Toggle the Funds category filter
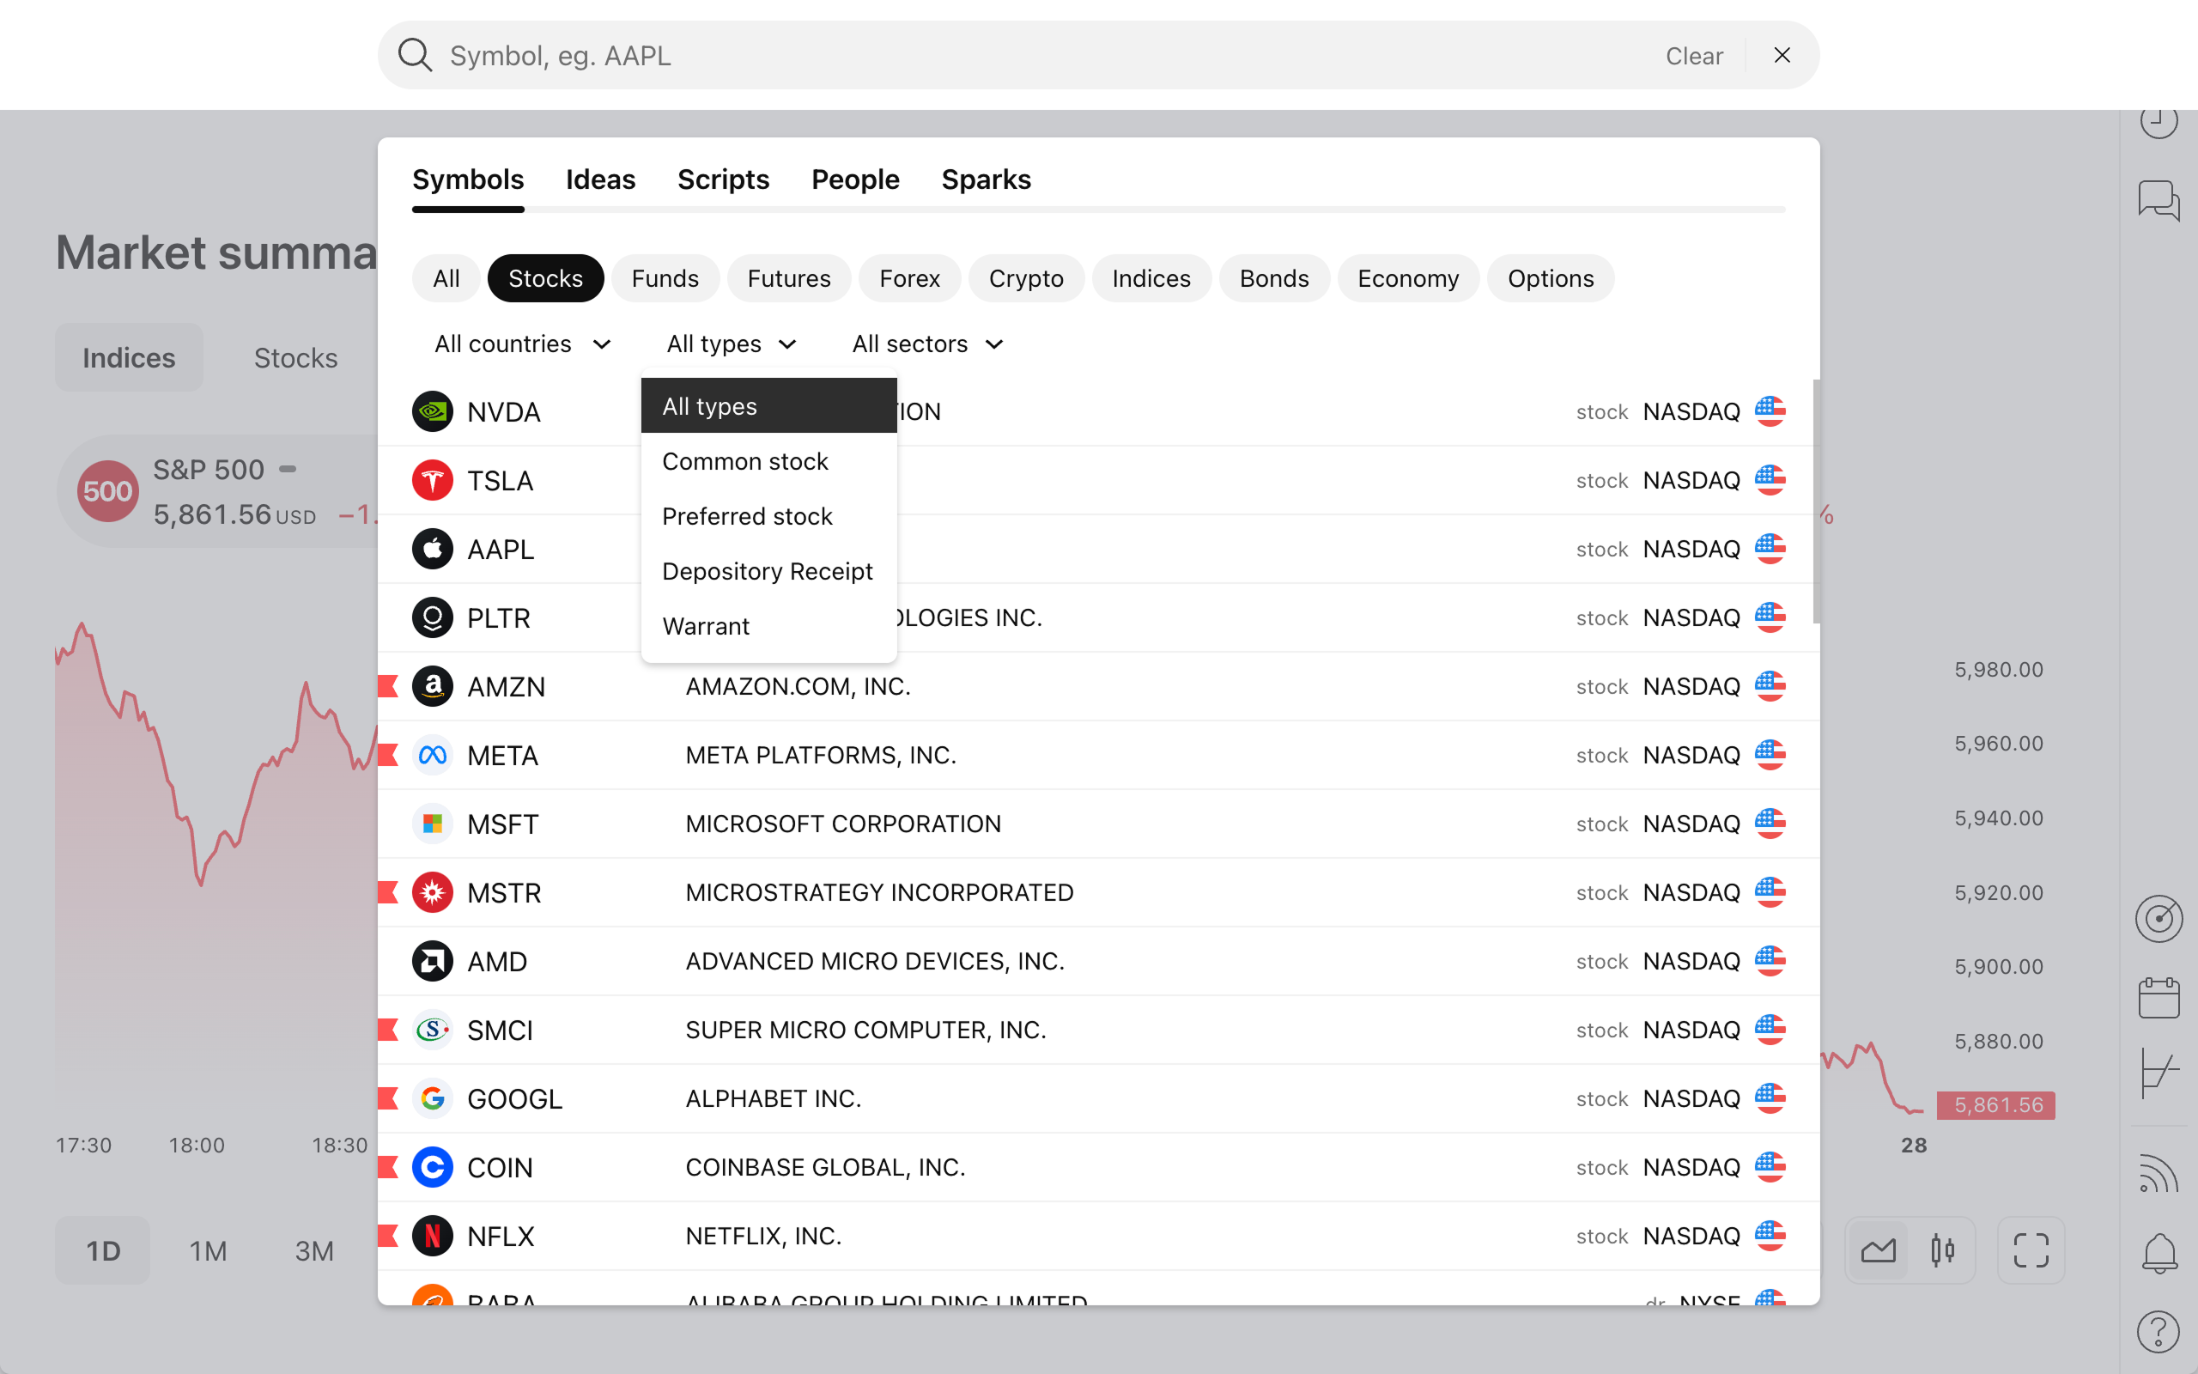 coord(665,278)
